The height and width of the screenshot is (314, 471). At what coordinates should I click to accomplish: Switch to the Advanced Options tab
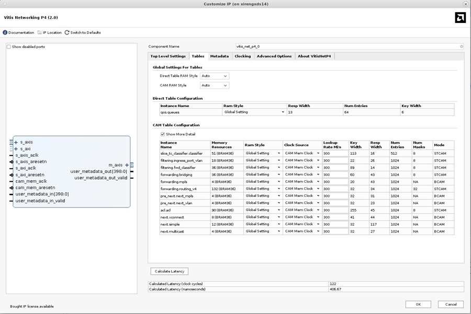click(274, 56)
